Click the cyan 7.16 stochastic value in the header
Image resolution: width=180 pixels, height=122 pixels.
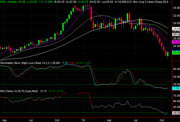coord(65,63)
